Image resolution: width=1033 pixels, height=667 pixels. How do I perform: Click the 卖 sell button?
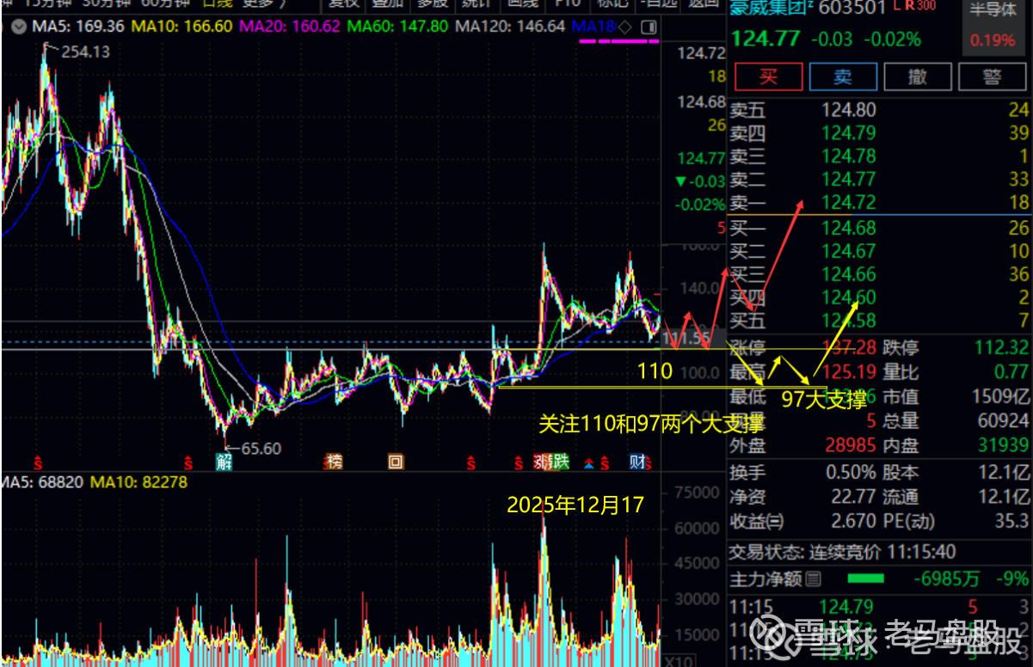pyautogui.click(x=843, y=76)
